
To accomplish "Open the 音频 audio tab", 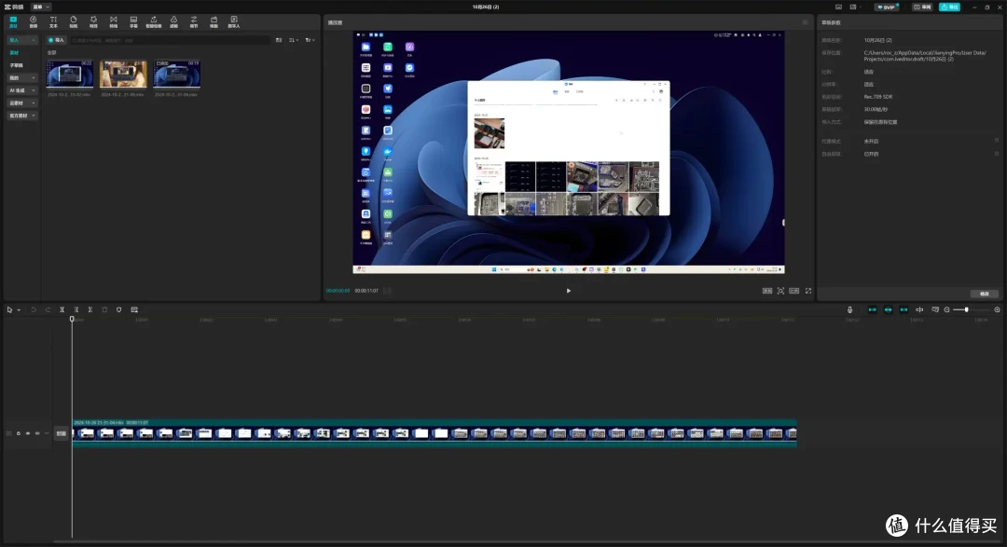I will coord(34,21).
